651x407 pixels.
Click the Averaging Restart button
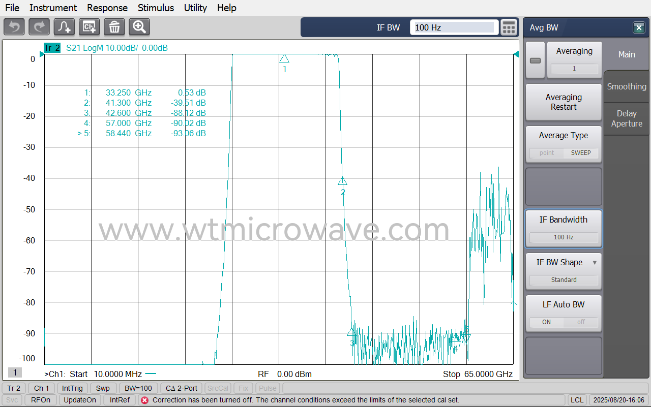[564, 102]
